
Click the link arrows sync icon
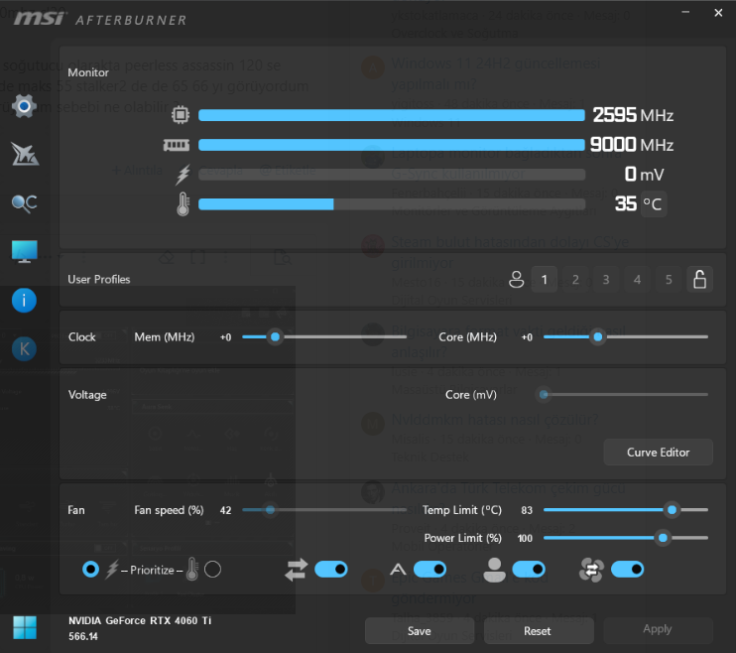click(x=297, y=570)
